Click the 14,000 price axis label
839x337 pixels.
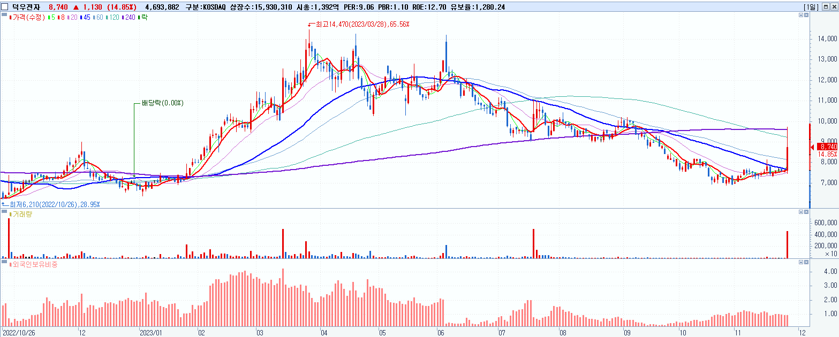point(827,39)
